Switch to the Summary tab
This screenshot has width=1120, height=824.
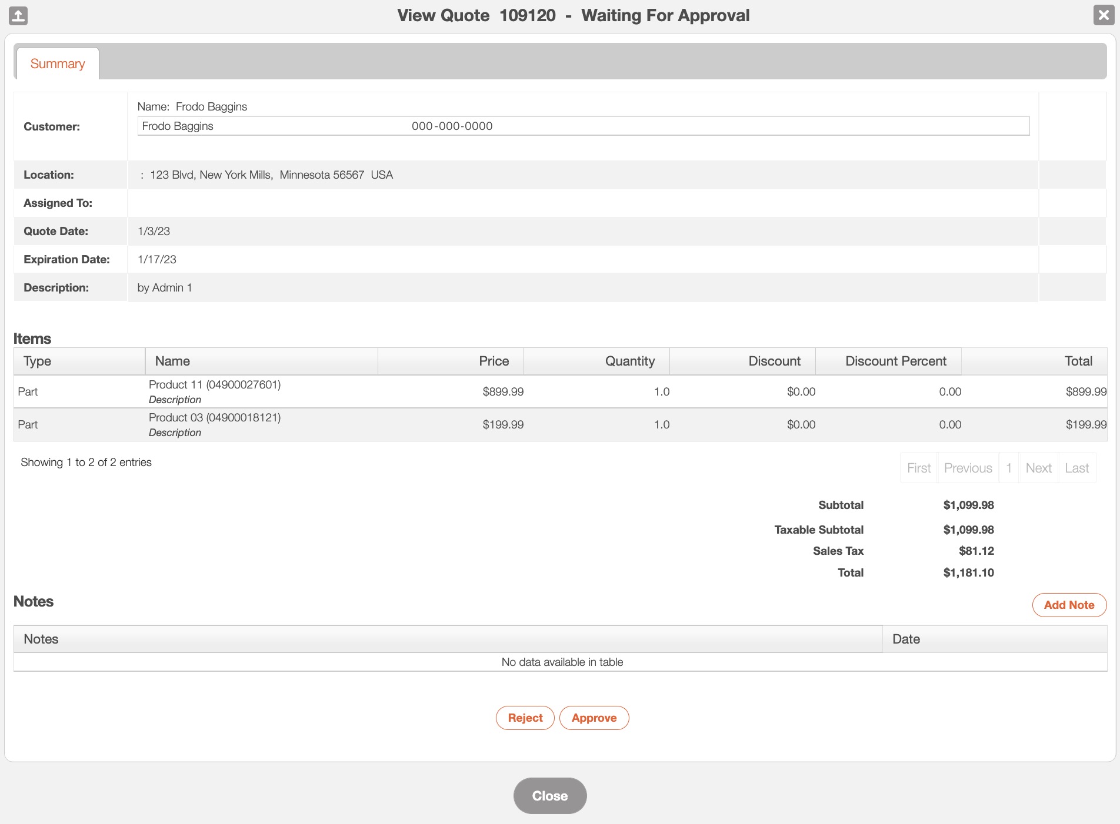tap(58, 63)
